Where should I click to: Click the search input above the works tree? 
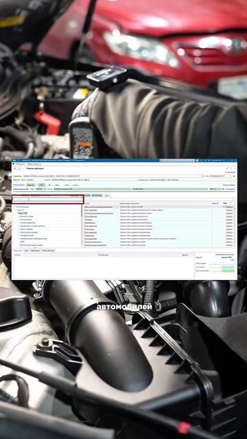48,200
